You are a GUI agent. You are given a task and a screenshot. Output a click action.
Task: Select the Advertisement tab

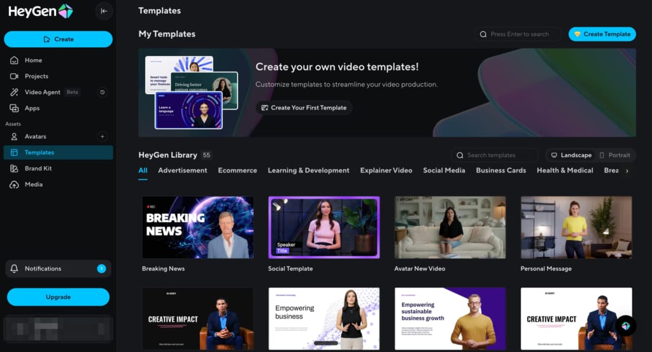(x=183, y=171)
